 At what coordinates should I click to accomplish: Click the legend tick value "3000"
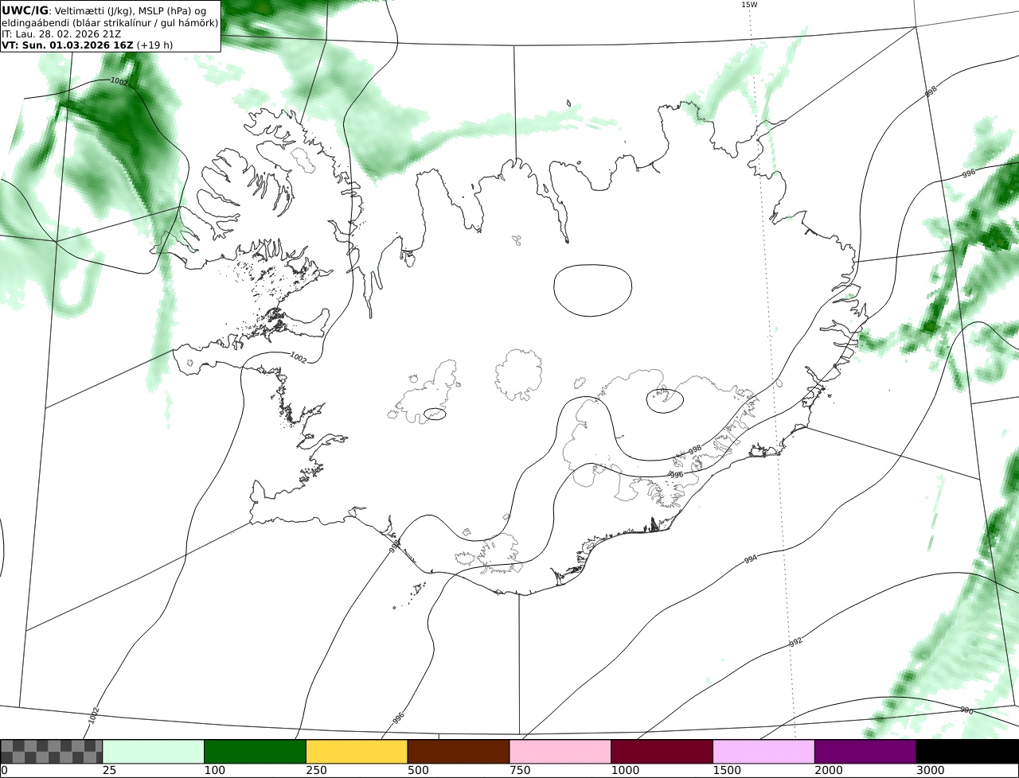(x=931, y=771)
